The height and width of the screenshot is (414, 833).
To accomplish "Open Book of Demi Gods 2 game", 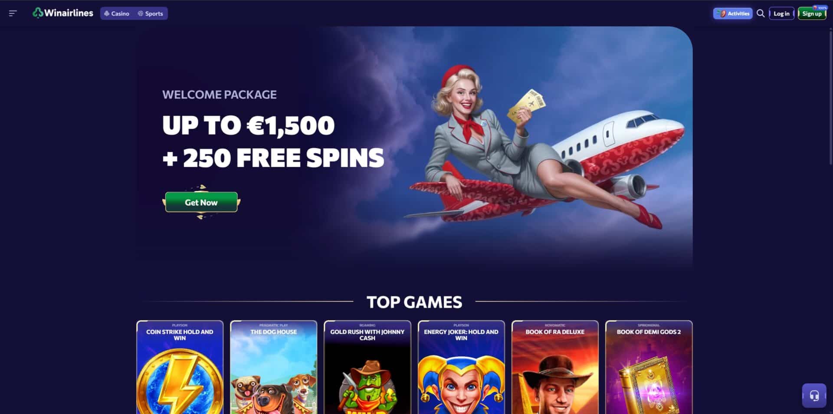I will click(x=649, y=367).
